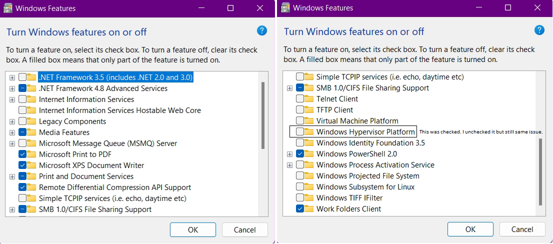Viewport: 553px width, 244px height.
Task: Click the folder icon beside Virtual Machine Platform
Action: click(x=309, y=120)
